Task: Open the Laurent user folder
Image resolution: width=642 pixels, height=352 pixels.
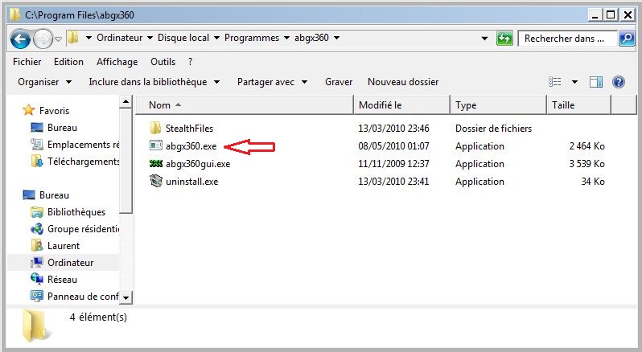Action: pos(64,246)
